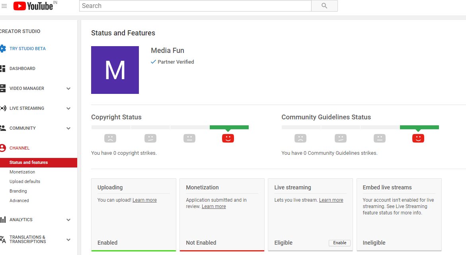Click the red happy face under Copyright Status
The width and height of the screenshot is (466, 255).
[228, 138]
